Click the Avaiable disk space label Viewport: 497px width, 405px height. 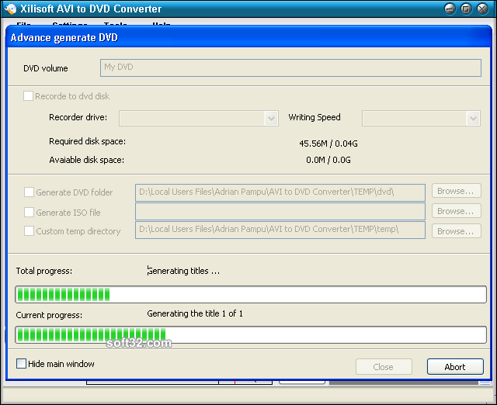pos(86,160)
